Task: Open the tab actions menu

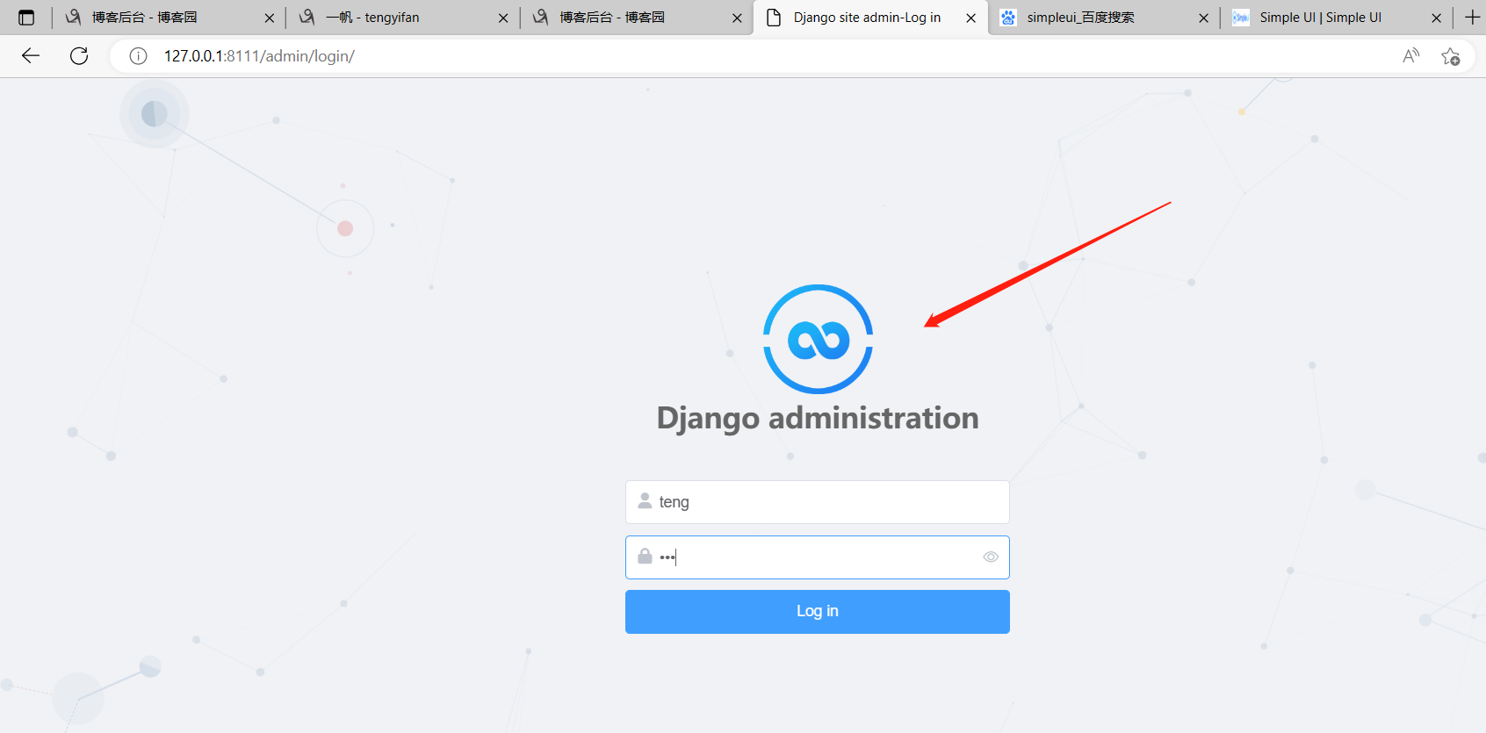Action: (26, 18)
